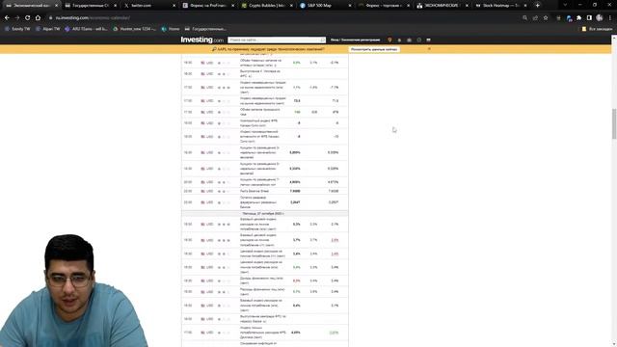The width and height of the screenshot is (617, 347).
Task: Switch to the Форекс на ProFinance tab
Action: 208,6
